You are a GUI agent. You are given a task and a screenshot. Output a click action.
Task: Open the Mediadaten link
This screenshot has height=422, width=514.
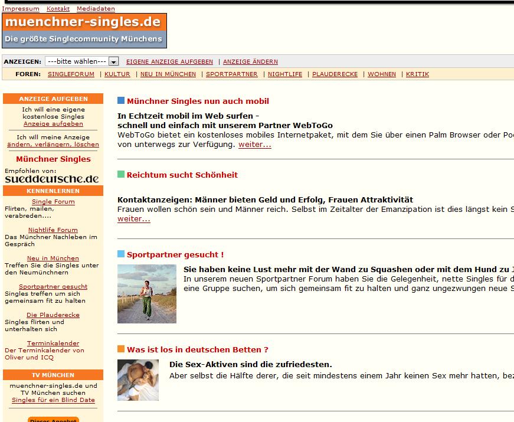pos(96,9)
